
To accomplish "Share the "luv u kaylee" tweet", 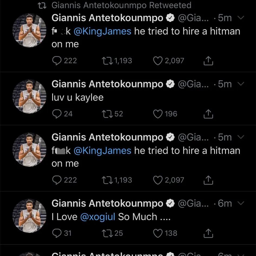I will click(x=208, y=114).
